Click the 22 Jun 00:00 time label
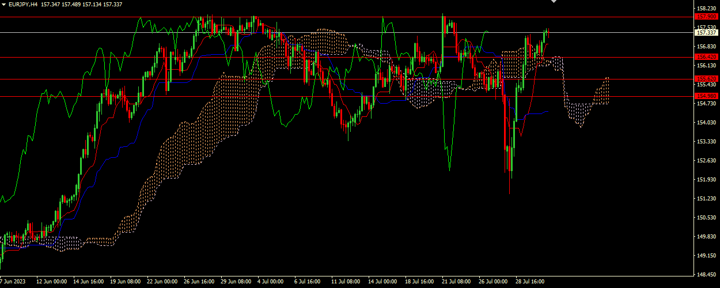This screenshot has width=720, height=288. (x=162, y=282)
